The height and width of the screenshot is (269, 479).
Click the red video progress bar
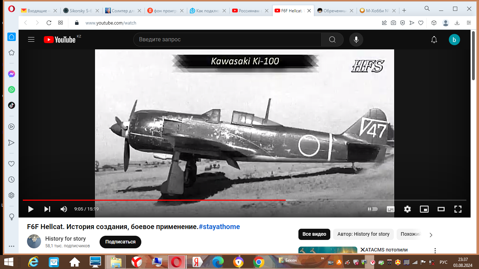pyautogui.click(x=154, y=200)
